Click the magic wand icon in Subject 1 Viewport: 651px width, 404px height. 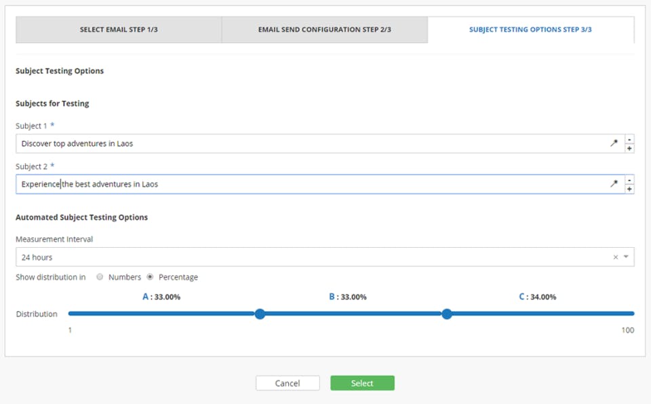pos(614,143)
